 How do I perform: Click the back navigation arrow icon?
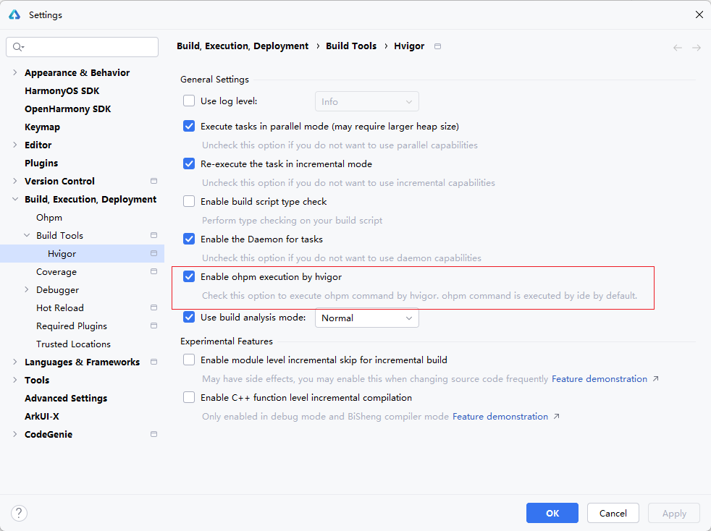point(678,48)
